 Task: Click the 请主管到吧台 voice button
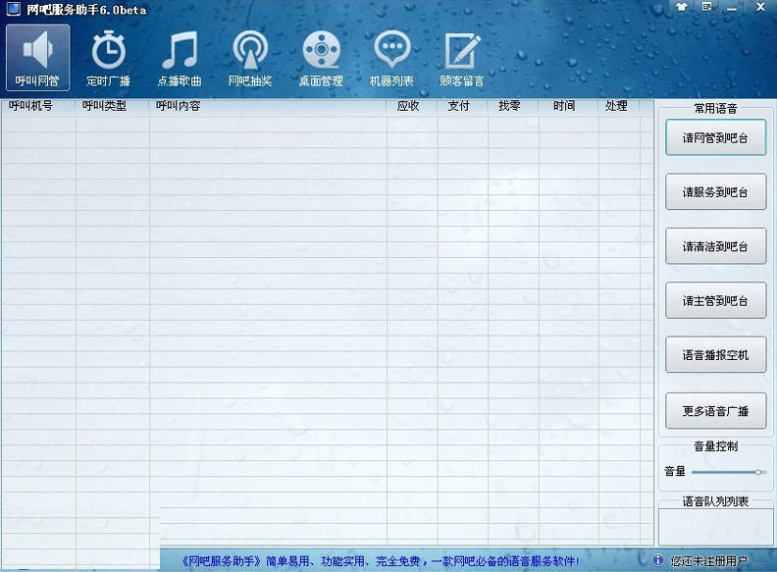tap(715, 300)
